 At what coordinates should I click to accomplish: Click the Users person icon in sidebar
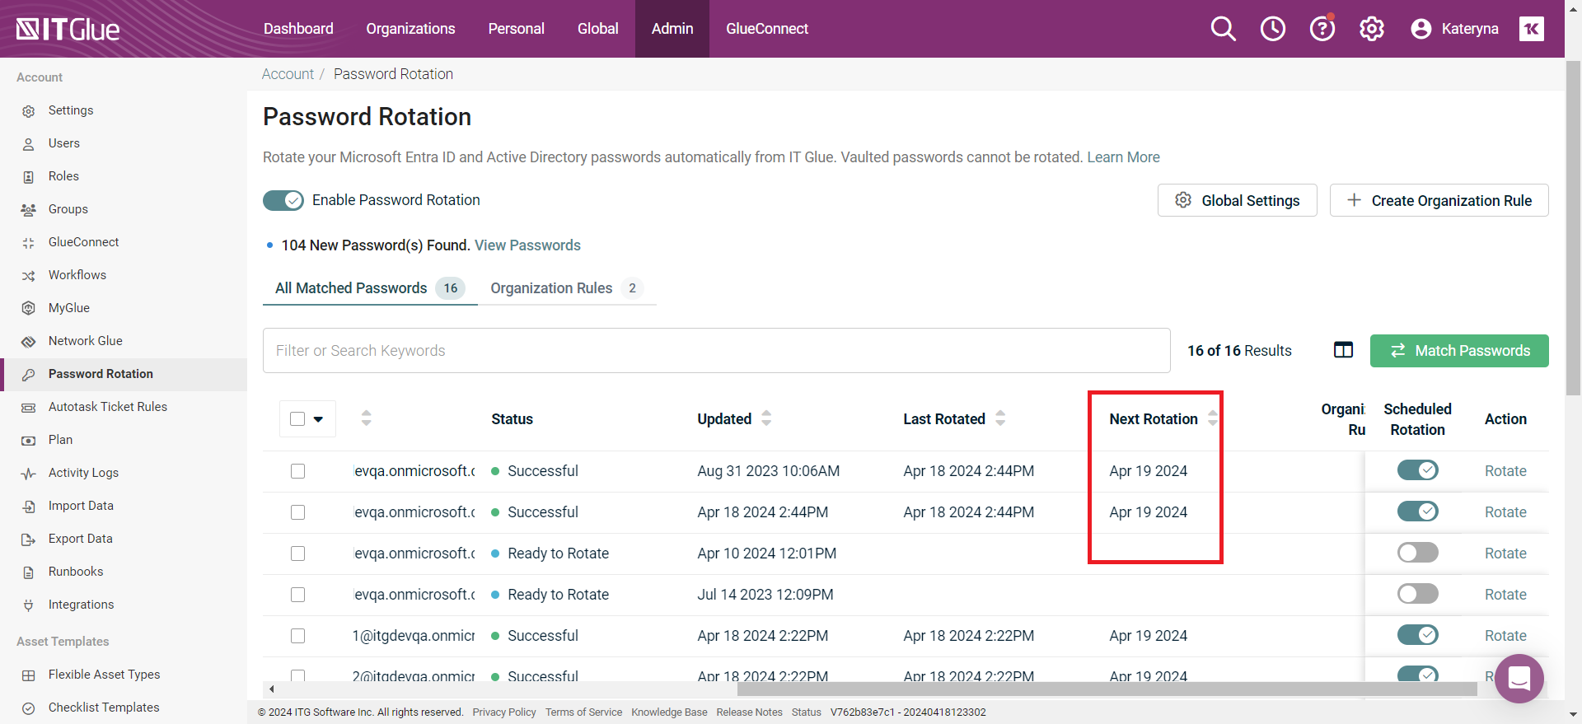pyautogui.click(x=29, y=143)
